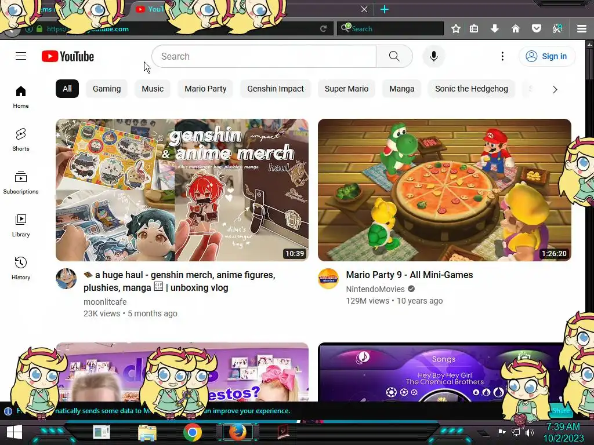This screenshot has width=594, height=445.
Task: Click the green padlock site security icon
Action: 39,29
